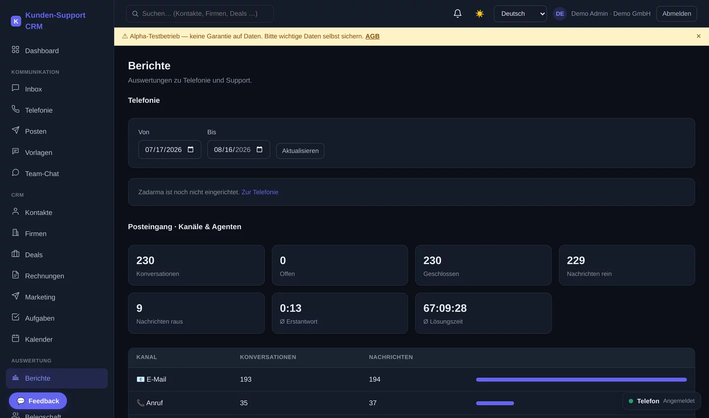
Task: Click the 230 Geschlossen card
Action: (x=483, y=265)
